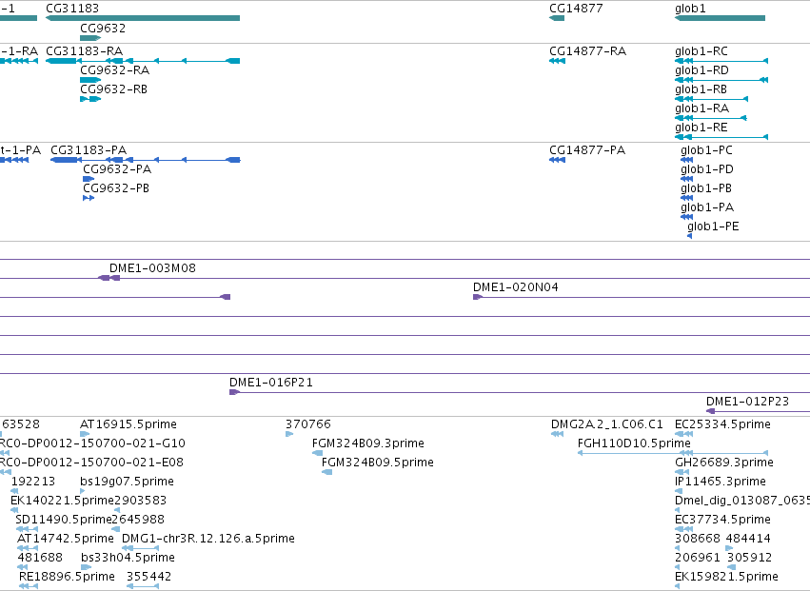The height and width of the screenshot is (591, 810).
Task: Select EST FGM324B09.5prime
Action: pos(378,463)
